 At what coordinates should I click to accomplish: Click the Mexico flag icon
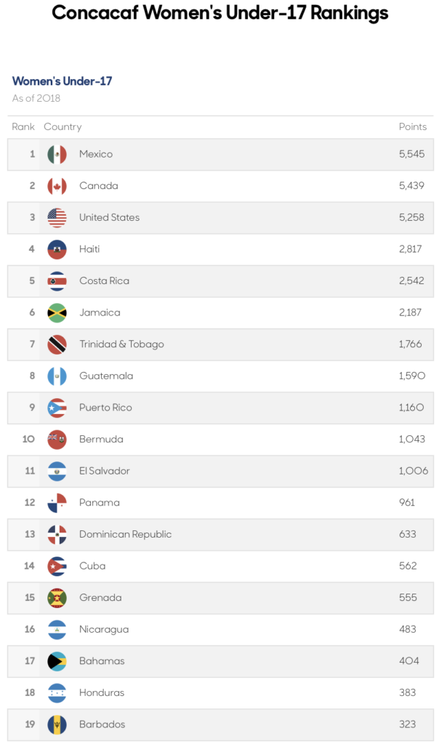pos(57,155)
